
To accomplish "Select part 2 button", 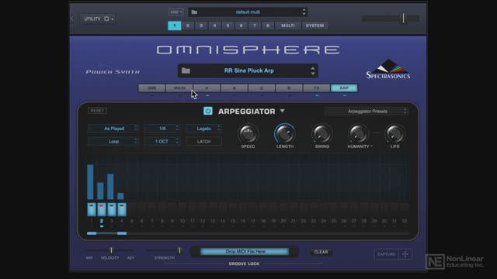I will pyautogui.click(x=188, y=26).
